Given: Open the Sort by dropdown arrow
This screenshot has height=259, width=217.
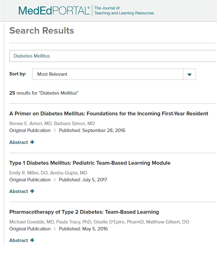Looking at the screenshot, I should pos(189,74).
